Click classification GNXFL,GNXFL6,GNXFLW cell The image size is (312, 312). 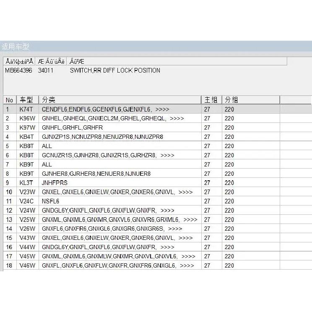tap(120, 265)
